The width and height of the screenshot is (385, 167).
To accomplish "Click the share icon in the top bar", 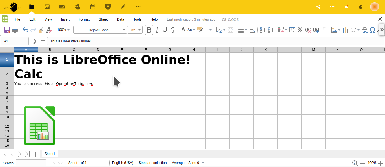I will (318, 7).
